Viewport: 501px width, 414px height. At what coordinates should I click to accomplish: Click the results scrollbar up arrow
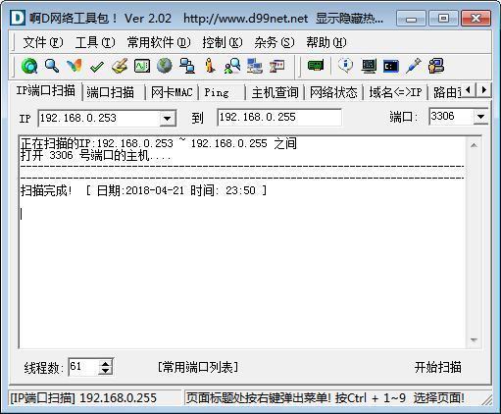tap(474, 145)
